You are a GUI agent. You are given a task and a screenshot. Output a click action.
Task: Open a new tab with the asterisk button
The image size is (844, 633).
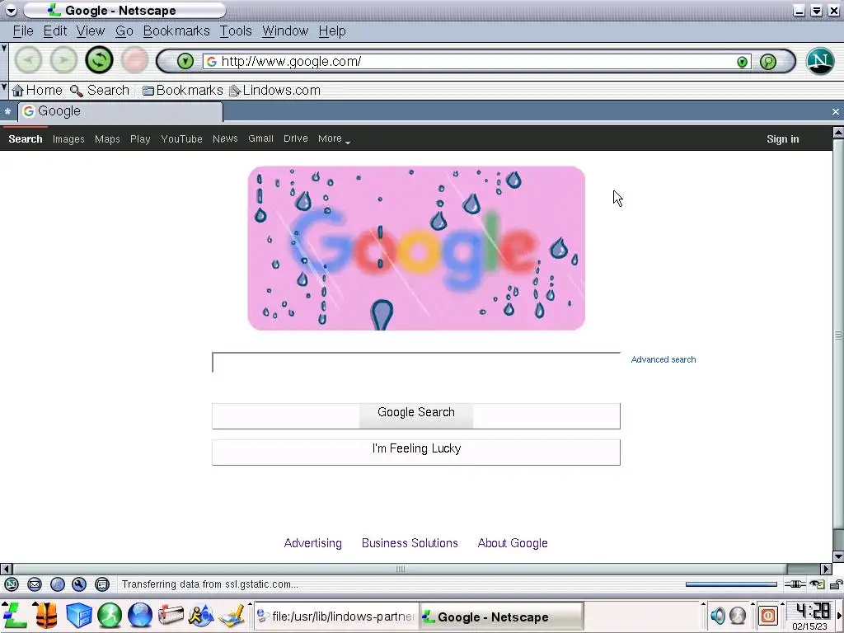pos(7,112)
